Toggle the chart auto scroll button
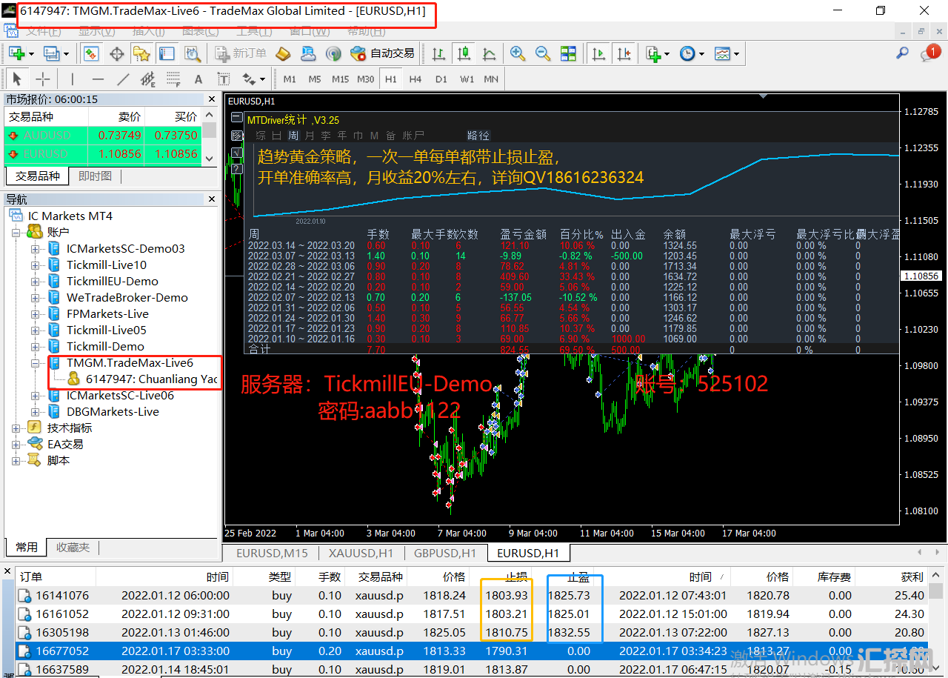Screen dimensions: 948x678 click(x=598, y=53)
